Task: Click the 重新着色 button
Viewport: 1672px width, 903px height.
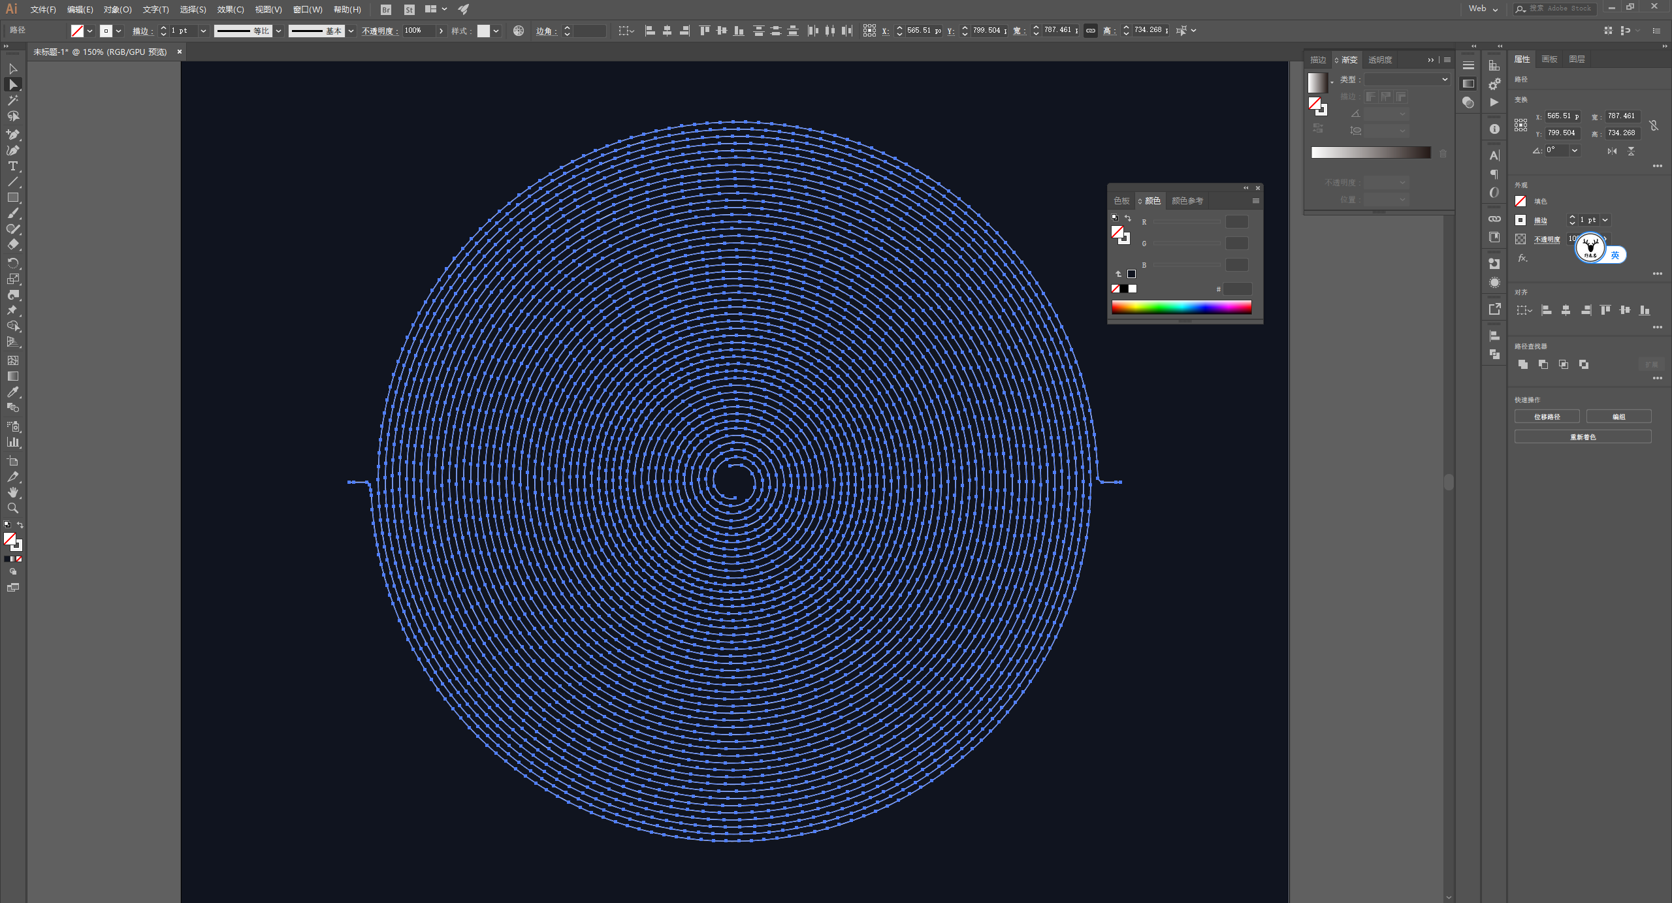Action: coord(1583,437)
